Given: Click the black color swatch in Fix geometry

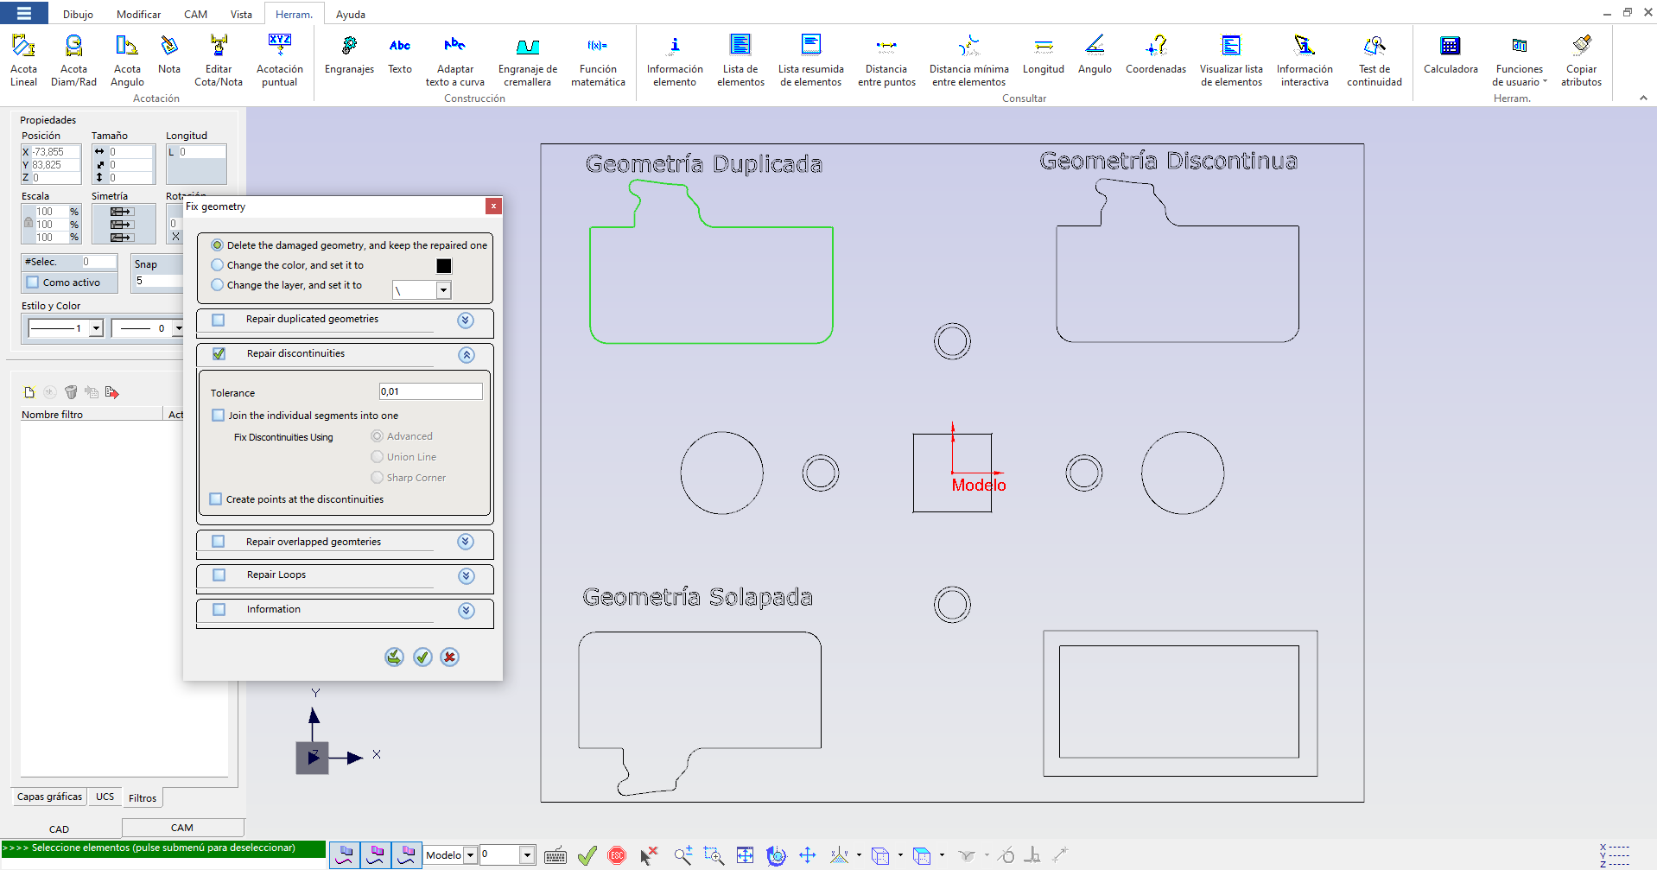Looking at the screenshot, I should click(x=443, y=265).
